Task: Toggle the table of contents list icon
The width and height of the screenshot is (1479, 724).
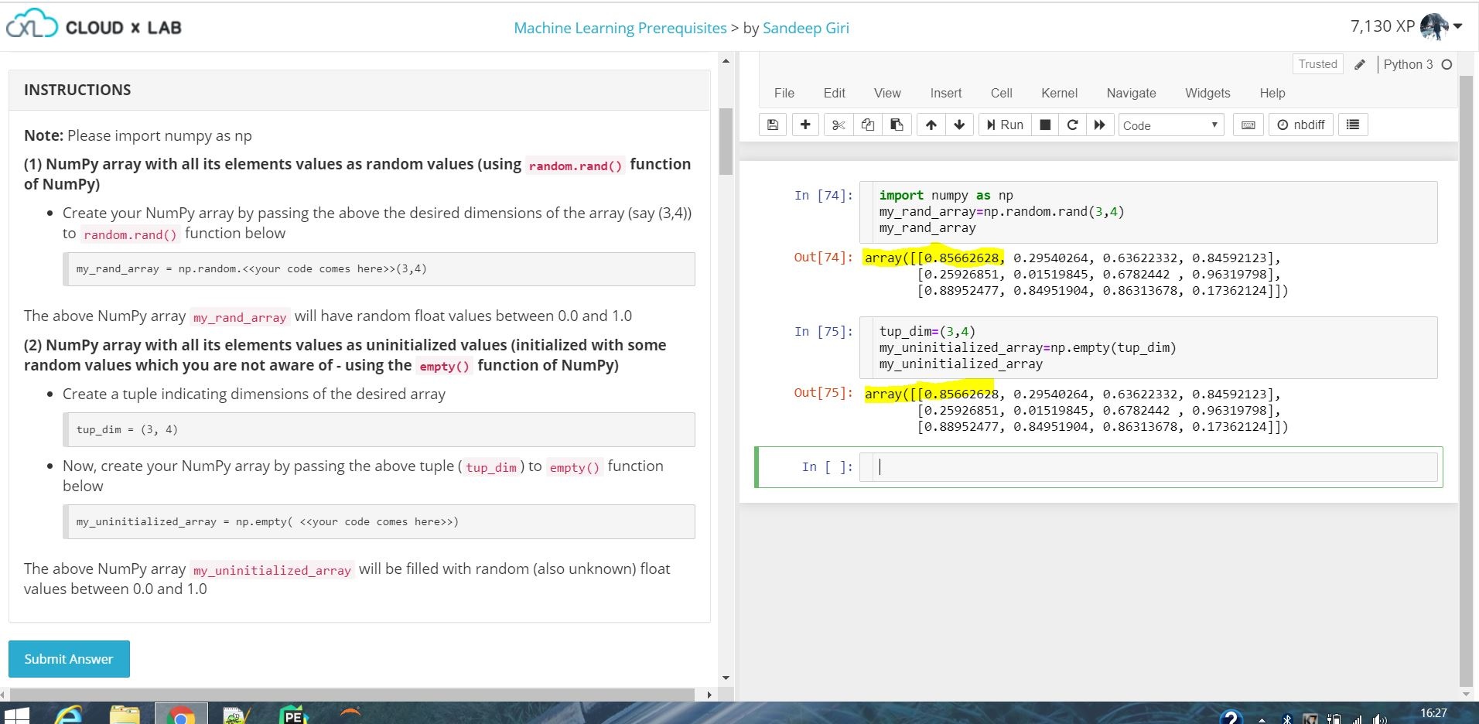Action: click(x=1353, y=125)
